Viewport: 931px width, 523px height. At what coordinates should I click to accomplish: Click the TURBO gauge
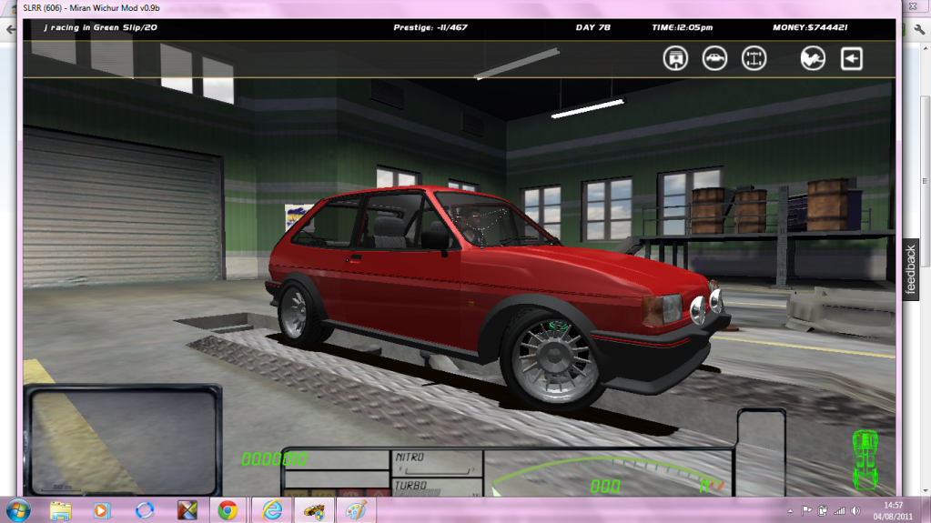(437, 487)
